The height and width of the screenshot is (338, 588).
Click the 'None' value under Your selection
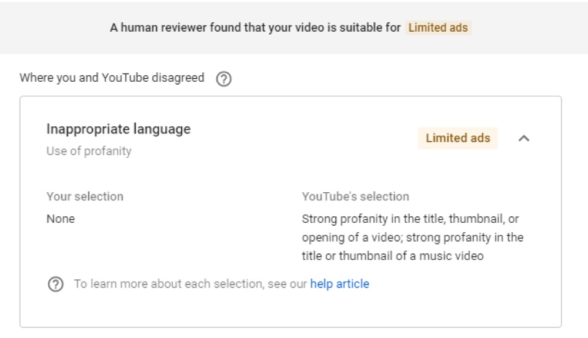[x=61, y=219]
